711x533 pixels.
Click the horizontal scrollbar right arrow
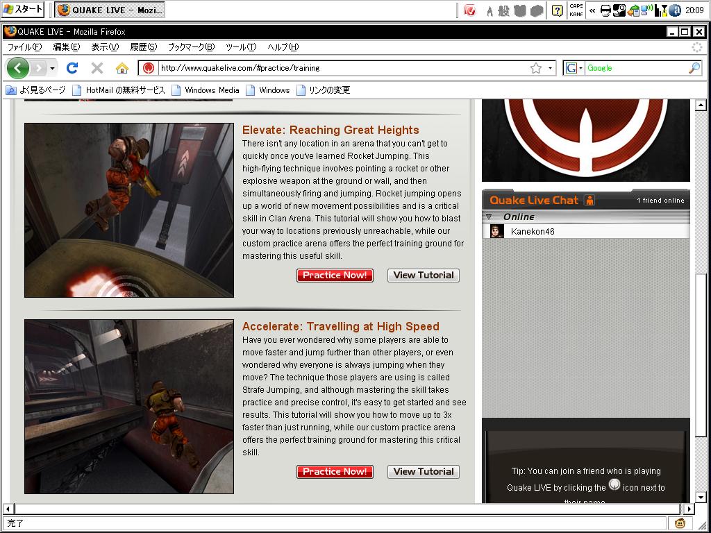pyautogui.click(x=689, y=509)
